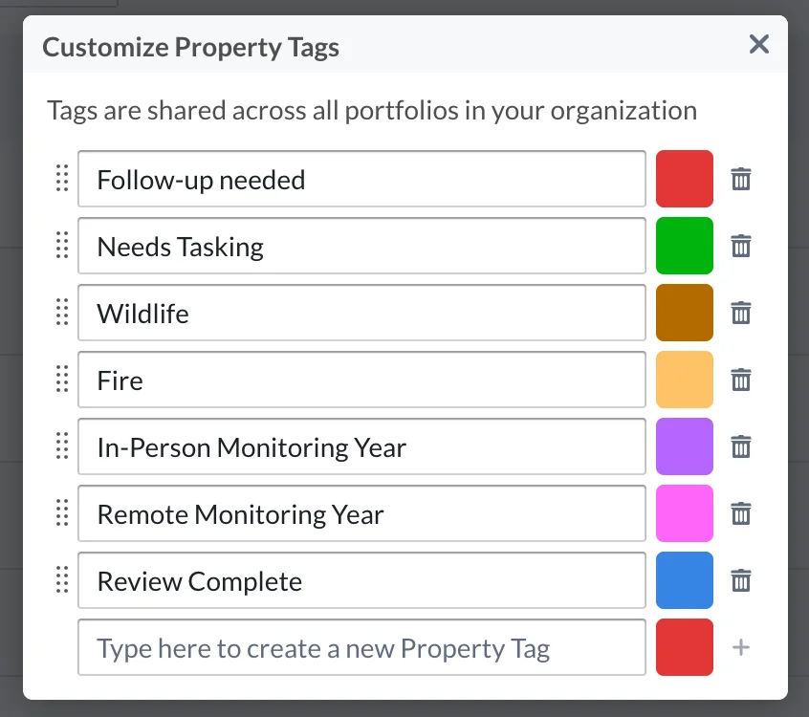This screenshot has width=809, height=717.
Task: Click trash icon beside Wildlife
Action: coord(741,313)
